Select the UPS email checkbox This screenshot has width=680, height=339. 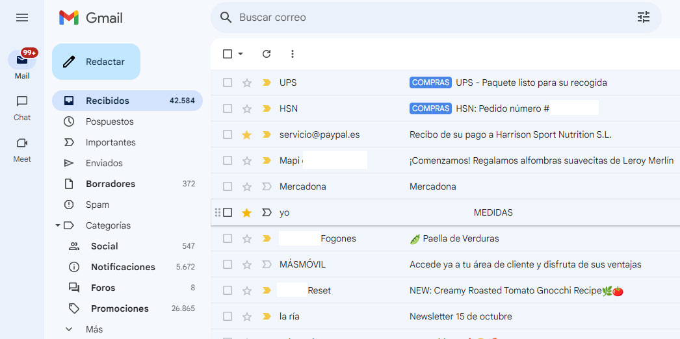pos(228,82)
